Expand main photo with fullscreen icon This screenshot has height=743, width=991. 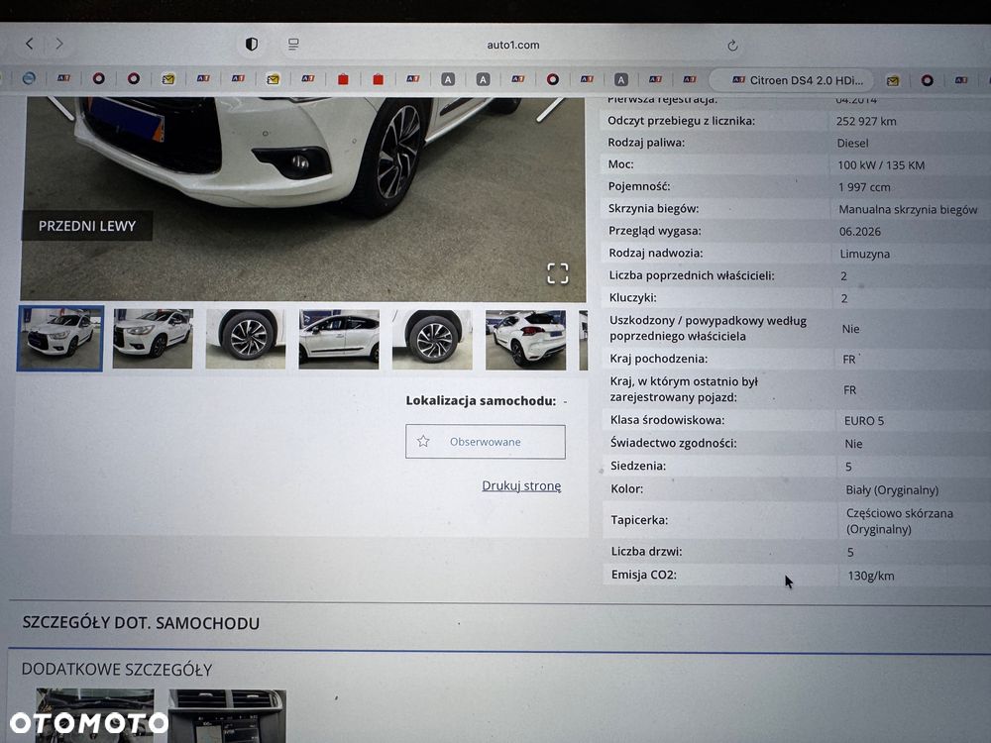coord(557,273)
